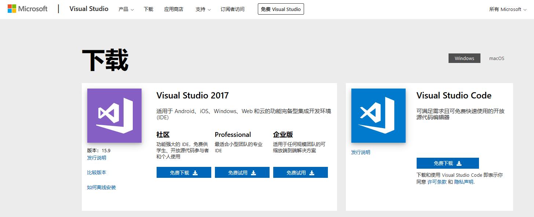Open the 许可条款 link
534x217 pixels.
click(x=437, y=182)
